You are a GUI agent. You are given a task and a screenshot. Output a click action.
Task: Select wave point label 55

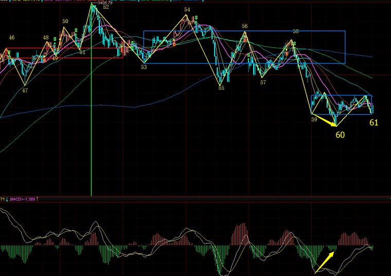pos(221,88)
